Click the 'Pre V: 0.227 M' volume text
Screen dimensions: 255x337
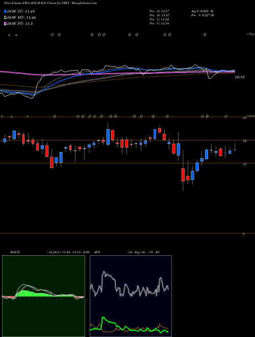(x=202, y=15)
